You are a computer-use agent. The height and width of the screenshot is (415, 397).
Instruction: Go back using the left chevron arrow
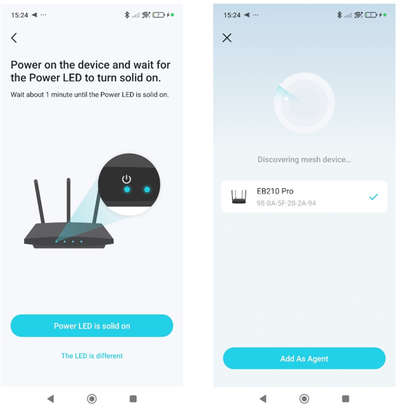14,38
